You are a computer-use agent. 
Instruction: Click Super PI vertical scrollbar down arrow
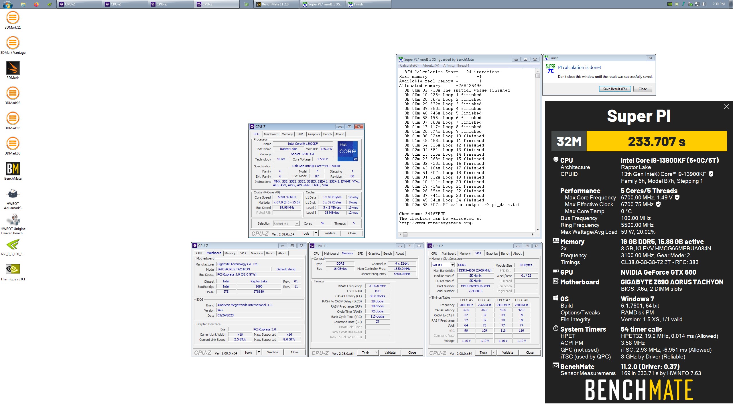(537, 229)
